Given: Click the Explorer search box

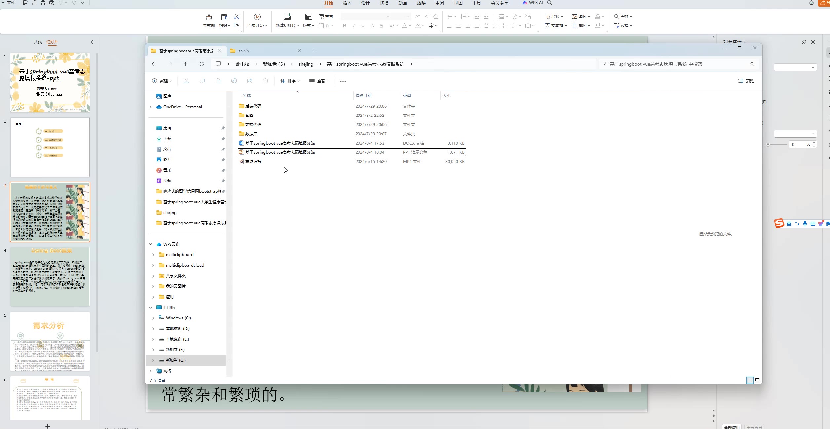Looking at the screenshot, I should coord(679,64).
